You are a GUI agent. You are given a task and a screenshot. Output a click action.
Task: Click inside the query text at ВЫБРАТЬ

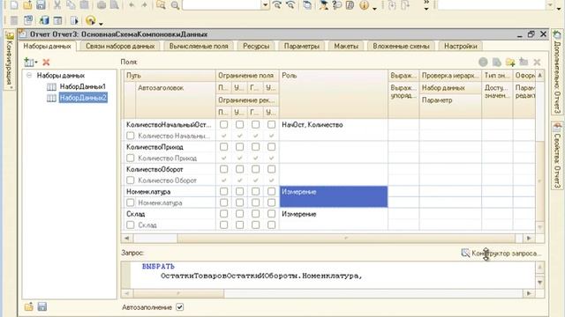[x=158, y=266]
